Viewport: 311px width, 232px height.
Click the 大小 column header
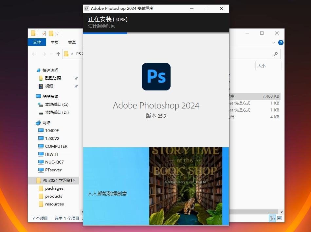point(262,66)
